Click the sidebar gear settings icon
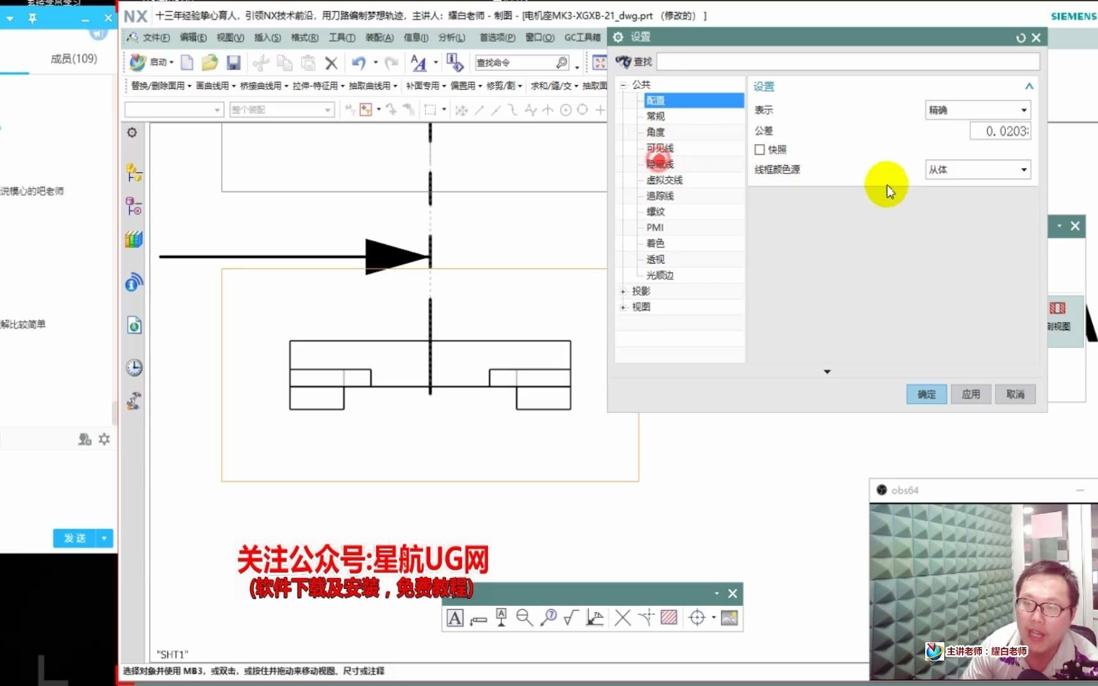 pyautogui.click(x=132, y=132)
